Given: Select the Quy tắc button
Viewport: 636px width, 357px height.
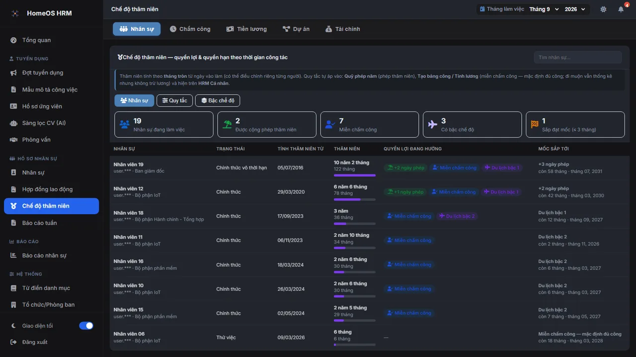Looking at the screenshot, I should coord(175,101).
